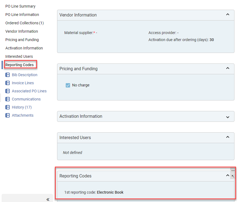The height and width of the screenshot is (202, 238).
Task: Click the Access provider label
Action: [163, 33]
